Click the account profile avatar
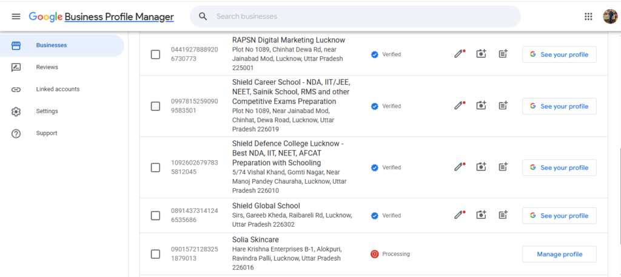 click(610, 16)
